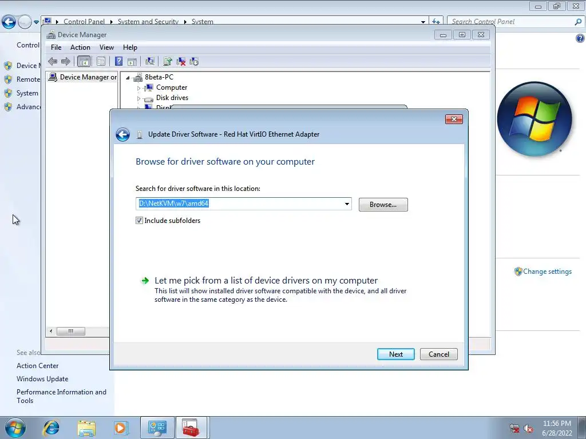The image size is (586, 439).
Task: Open the driver location path dropdown
Action: [x=347, y=204]
